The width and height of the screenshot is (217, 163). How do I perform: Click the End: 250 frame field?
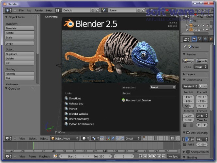99,156
